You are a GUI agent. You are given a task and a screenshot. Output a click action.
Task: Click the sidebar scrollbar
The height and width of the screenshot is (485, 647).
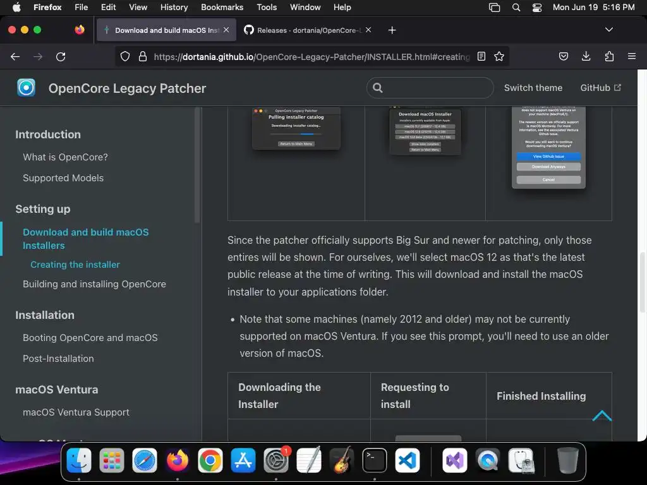tap(197, 165)
